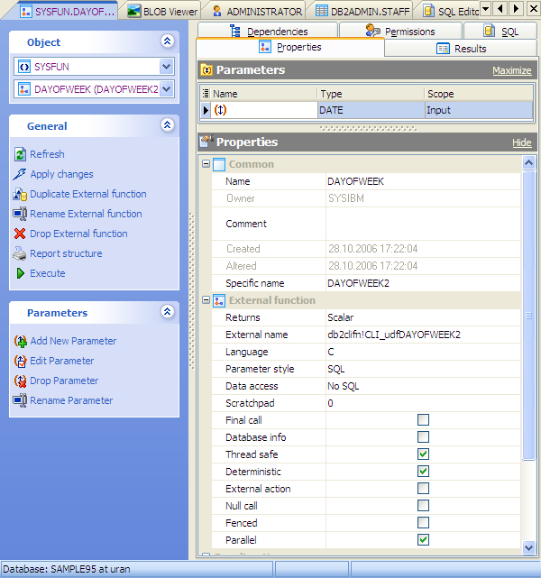
Task: Click the Parameters section header icon
Action: [206, 69]
